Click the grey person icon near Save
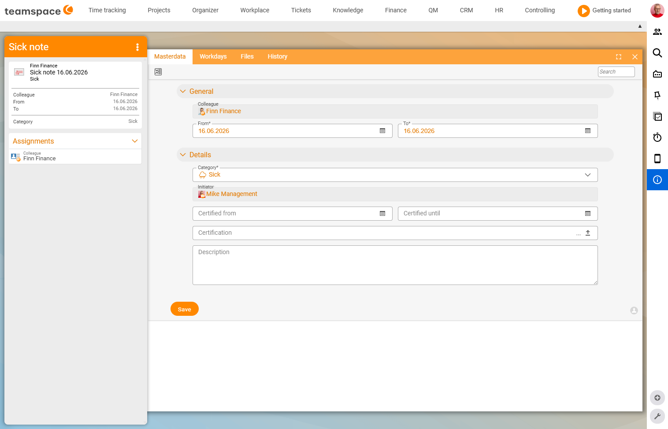This screenshot has height=429, width=668. pos(634,311)
